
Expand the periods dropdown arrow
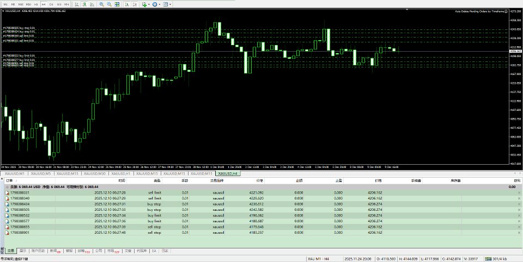160,4
